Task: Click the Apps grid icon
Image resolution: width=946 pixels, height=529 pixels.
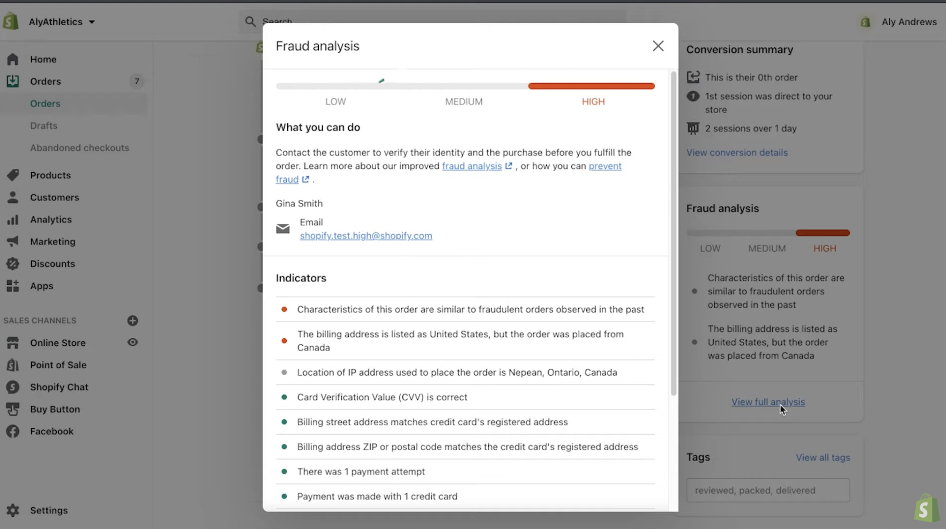Action: 13,286
